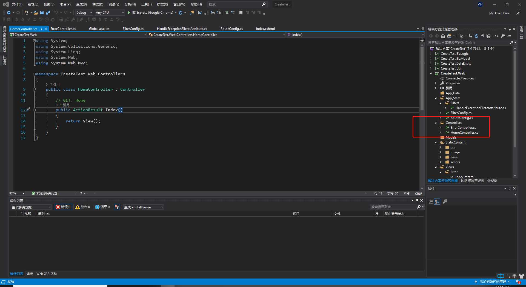Click the Categorized view icon in Properties panel
This screenshot has width=526, height=287.
point(431,202)
